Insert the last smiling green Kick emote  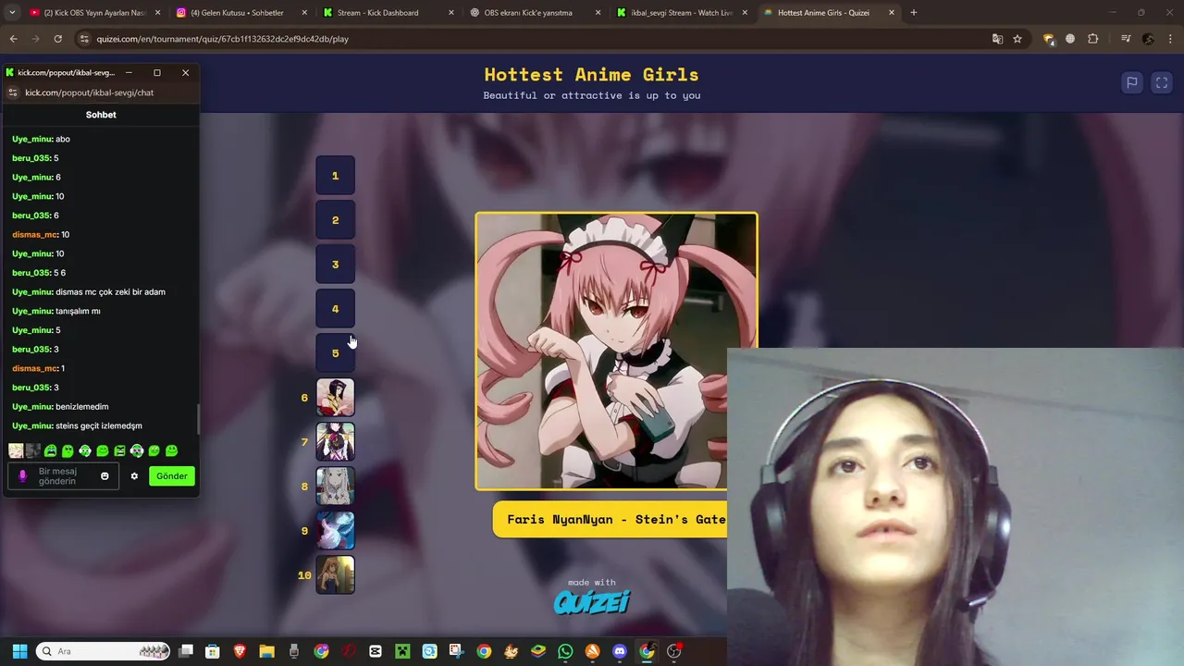[171, 451]
